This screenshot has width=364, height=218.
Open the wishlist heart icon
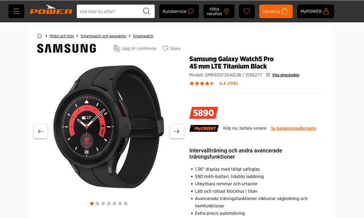click(246, 11)
